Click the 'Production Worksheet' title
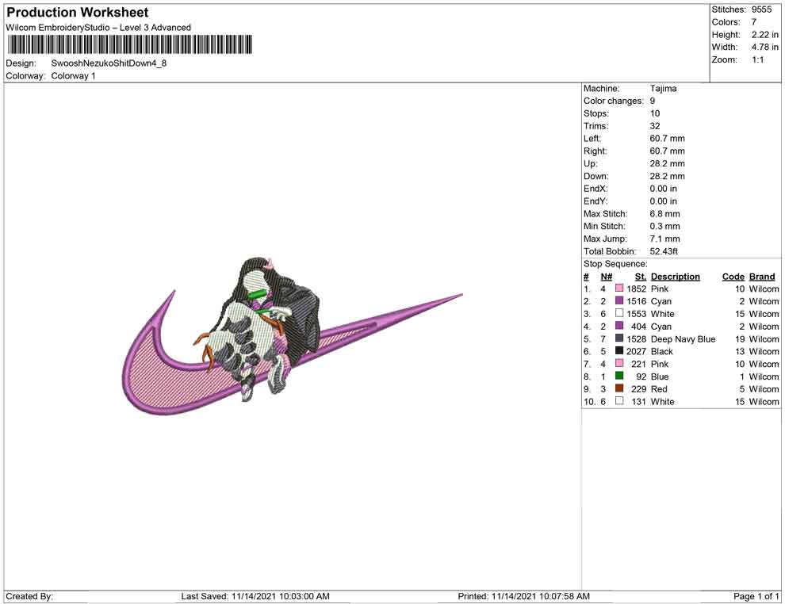Image resolution: width=785 pixels, height=604 pixels. pyautogui.click(x=78, y=13)
